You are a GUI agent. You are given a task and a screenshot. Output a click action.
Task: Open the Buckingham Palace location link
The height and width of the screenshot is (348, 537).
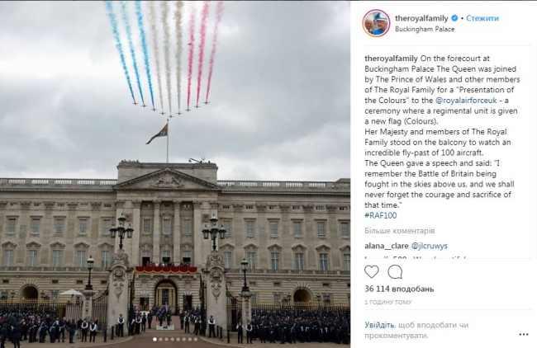pos(425,29)
